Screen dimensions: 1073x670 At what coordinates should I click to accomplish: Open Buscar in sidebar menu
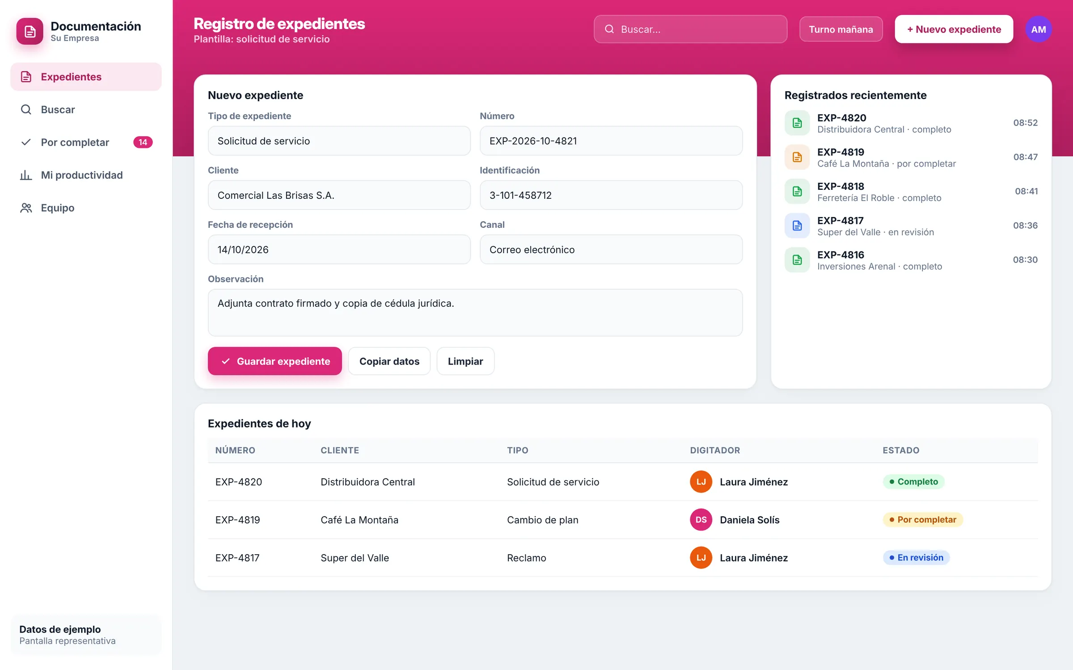(86, 109)
